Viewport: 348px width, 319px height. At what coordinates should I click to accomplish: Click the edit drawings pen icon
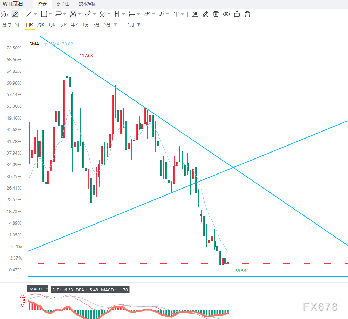(x=205, y=14)
